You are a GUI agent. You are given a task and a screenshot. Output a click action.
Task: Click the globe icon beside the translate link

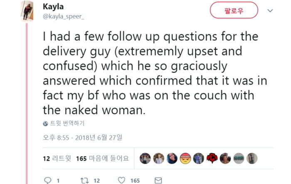46,123
